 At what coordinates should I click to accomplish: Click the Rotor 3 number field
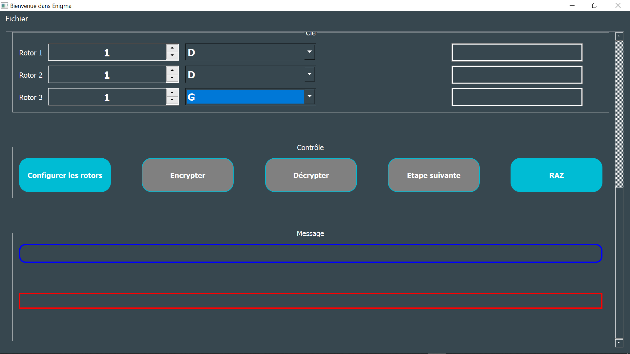107,97
